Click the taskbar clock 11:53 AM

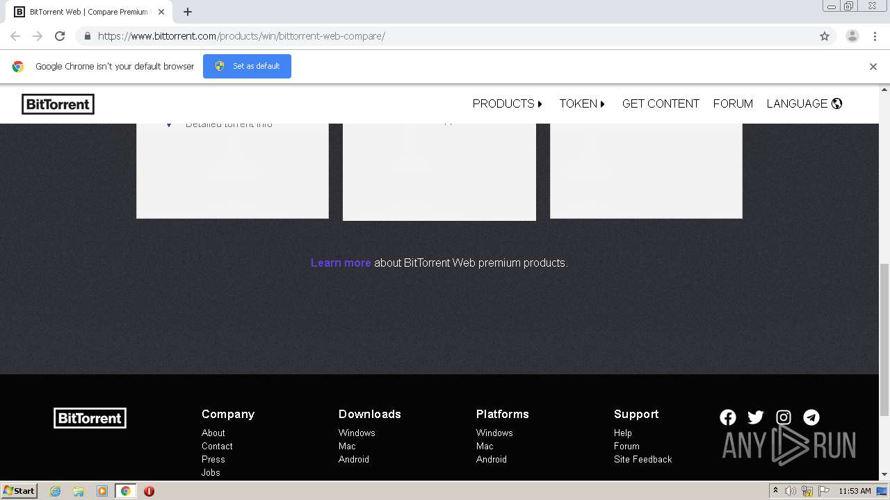tap(855, 491)
